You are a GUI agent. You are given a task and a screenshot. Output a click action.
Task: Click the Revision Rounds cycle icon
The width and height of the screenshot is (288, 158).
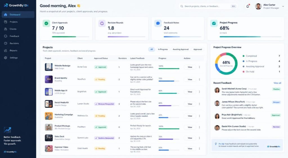[102, 23]
